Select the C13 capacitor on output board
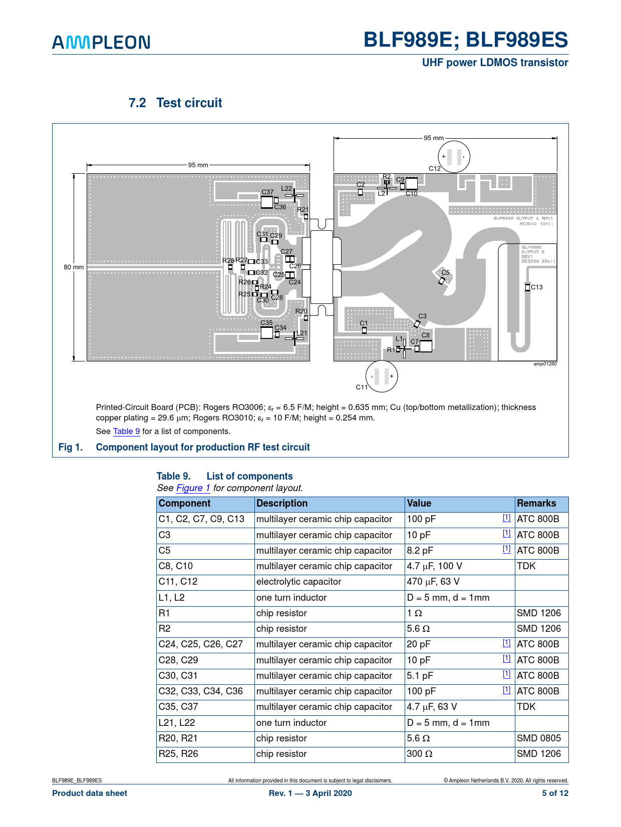The image size is (621, 827). (527, 287)
